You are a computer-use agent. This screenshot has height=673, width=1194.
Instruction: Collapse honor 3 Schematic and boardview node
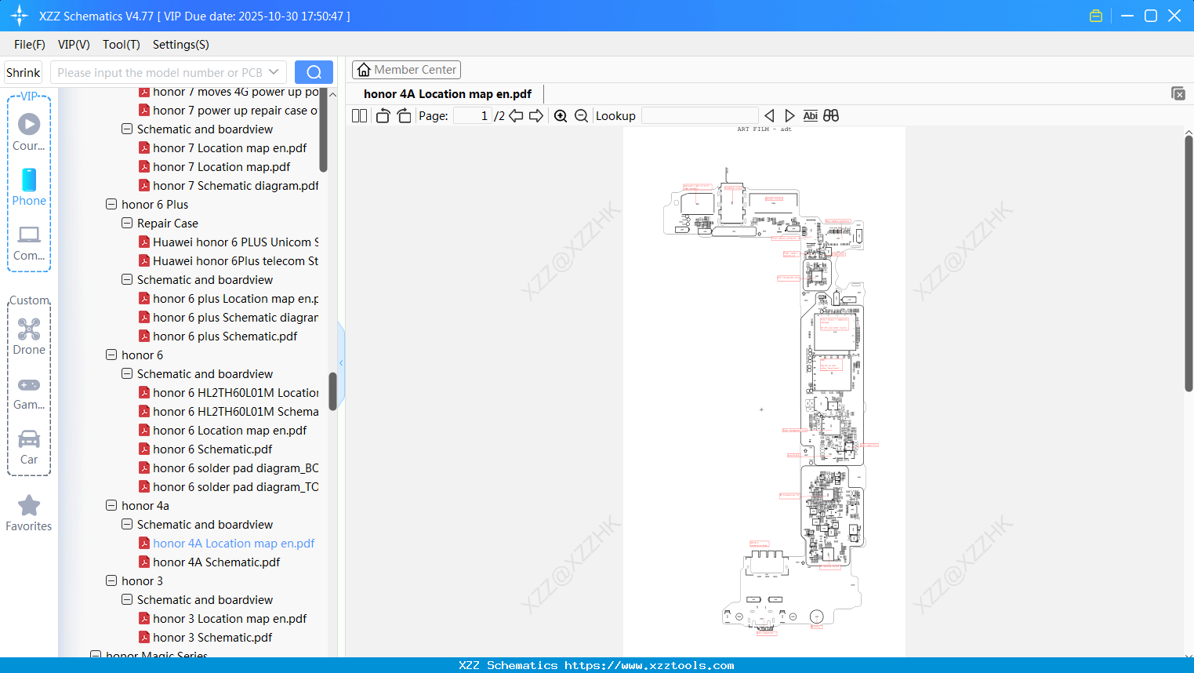point(127,600)
